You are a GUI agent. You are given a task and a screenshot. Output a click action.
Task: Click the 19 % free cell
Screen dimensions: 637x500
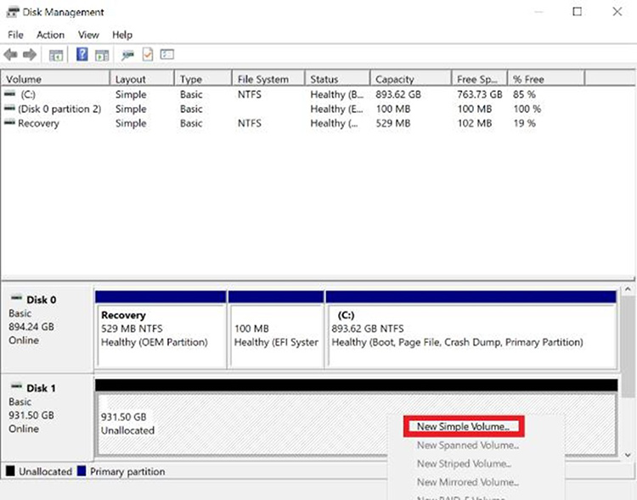pos(525,123)
